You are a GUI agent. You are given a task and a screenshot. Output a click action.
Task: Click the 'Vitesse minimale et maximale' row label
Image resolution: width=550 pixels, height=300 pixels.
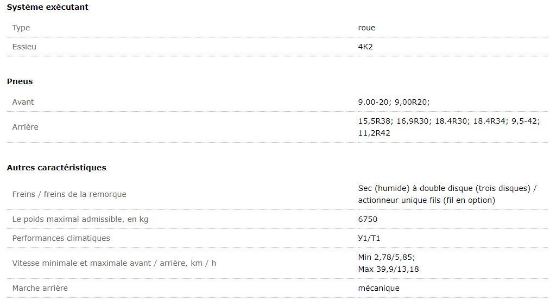pyautogui.click(x=114, y=263)
